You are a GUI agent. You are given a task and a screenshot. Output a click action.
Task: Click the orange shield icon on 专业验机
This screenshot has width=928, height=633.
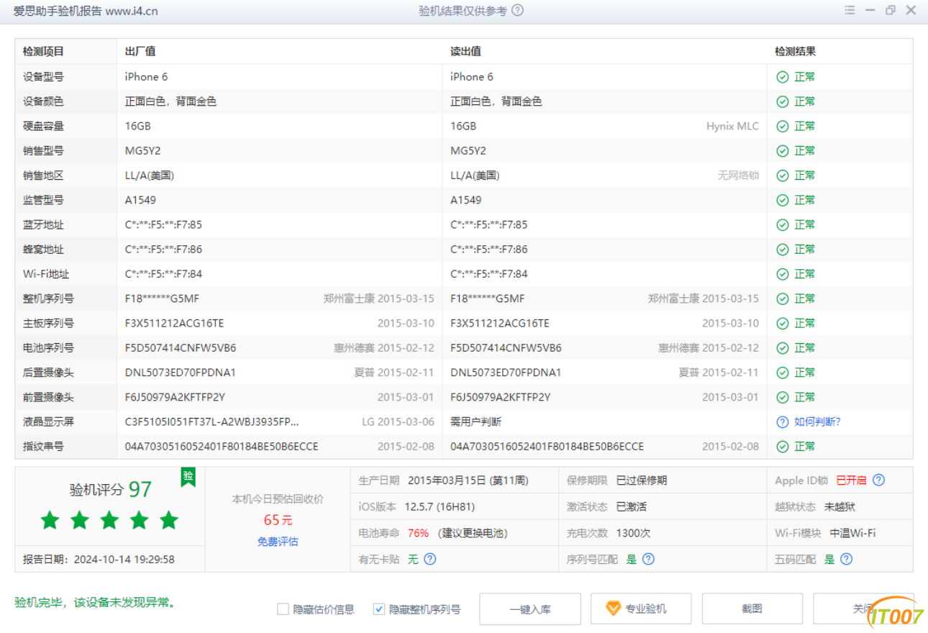pyautogui.click(x=613, y=609)
